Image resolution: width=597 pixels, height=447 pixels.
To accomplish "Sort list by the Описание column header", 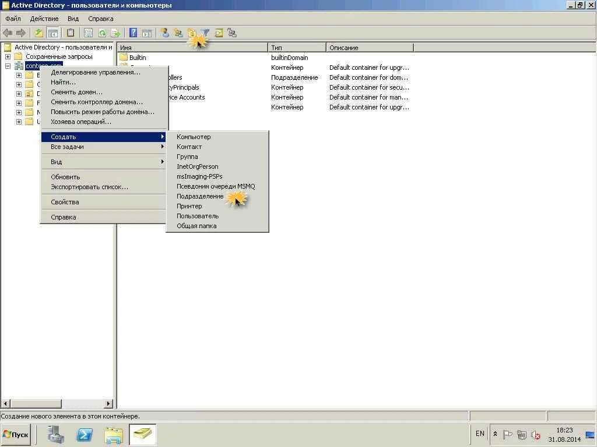I will (x=370, y=48).
